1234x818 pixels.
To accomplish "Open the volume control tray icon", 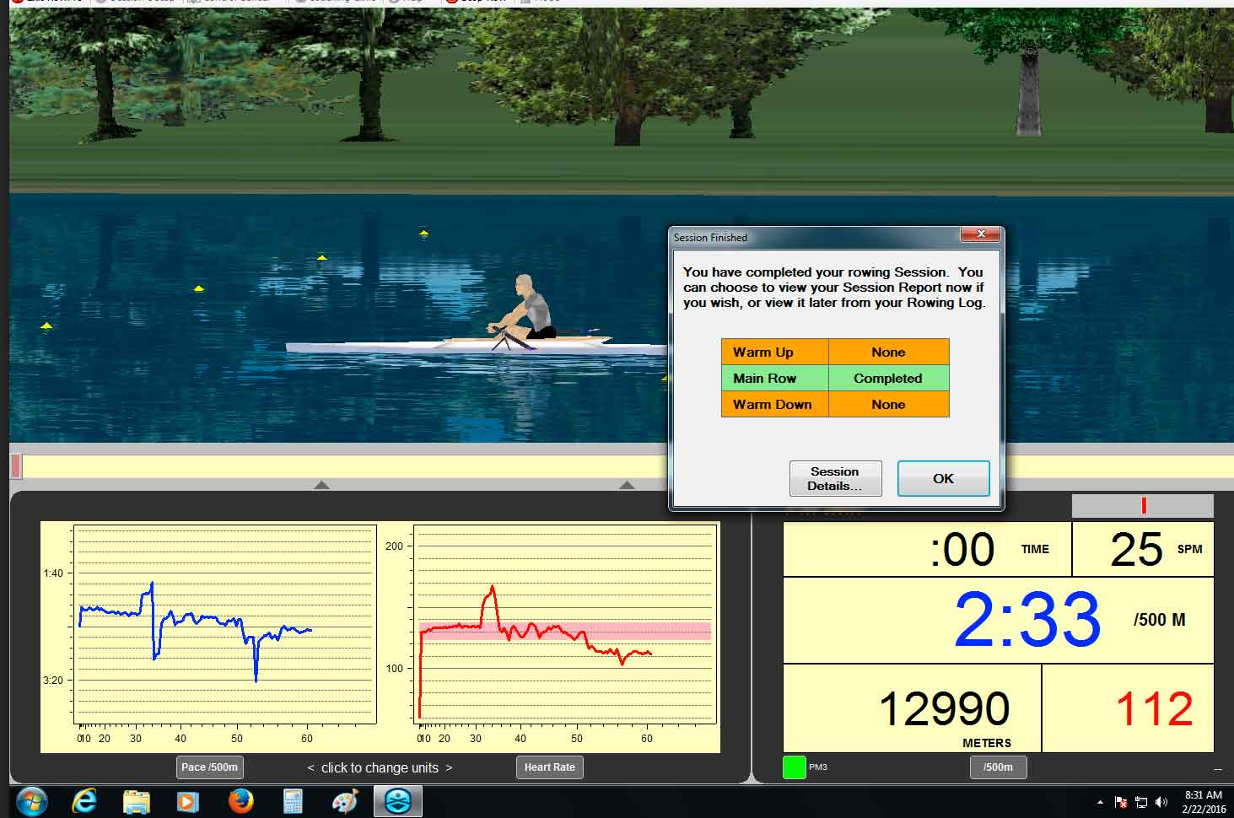I will 1161,802.
